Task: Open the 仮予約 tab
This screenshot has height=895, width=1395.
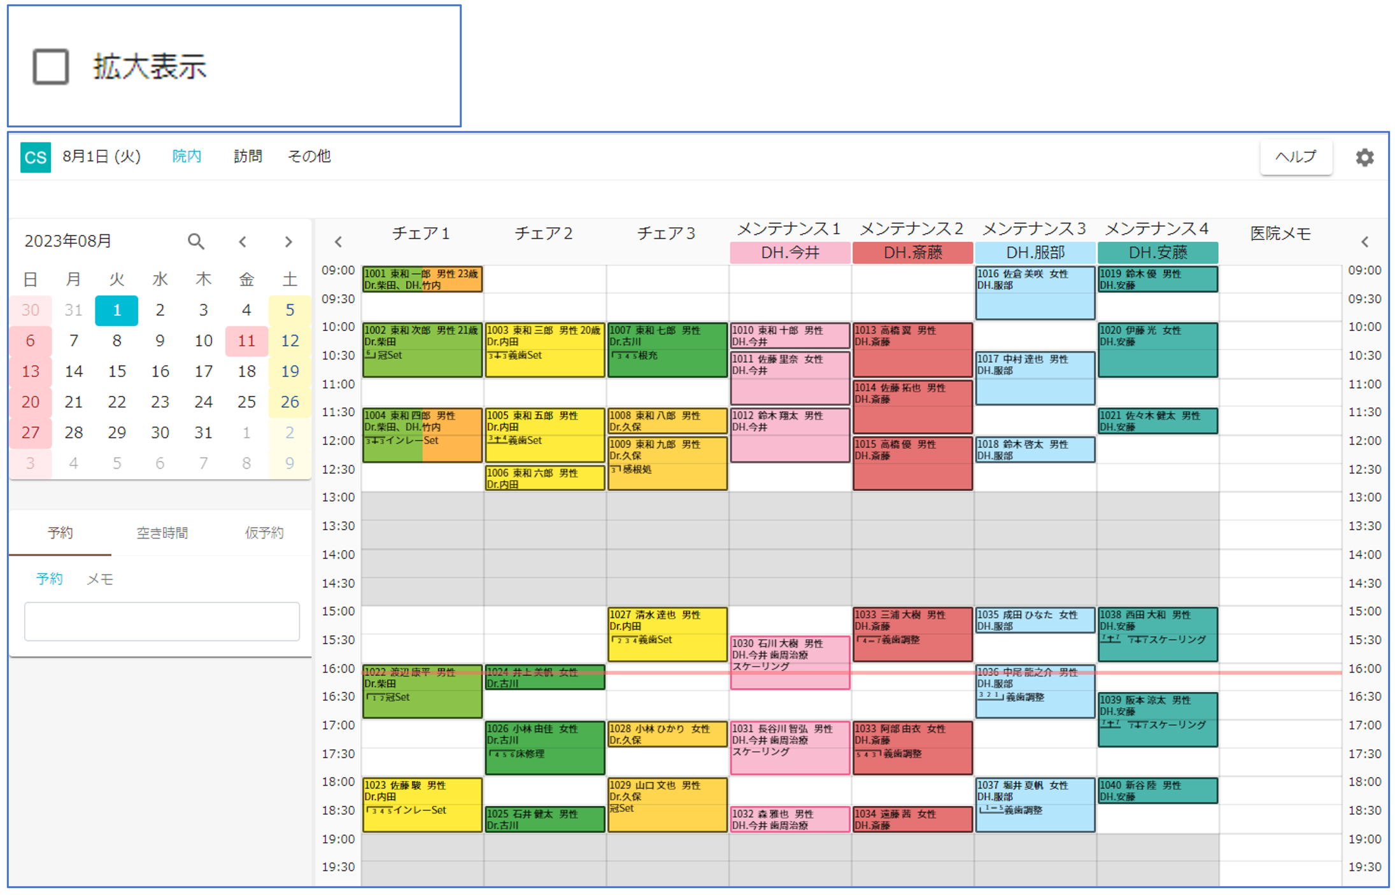Action: pos(264,533)
